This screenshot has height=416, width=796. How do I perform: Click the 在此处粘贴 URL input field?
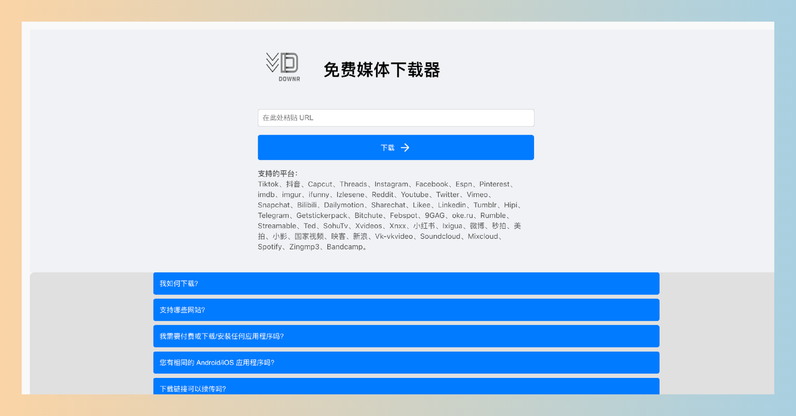click(396, 118)
